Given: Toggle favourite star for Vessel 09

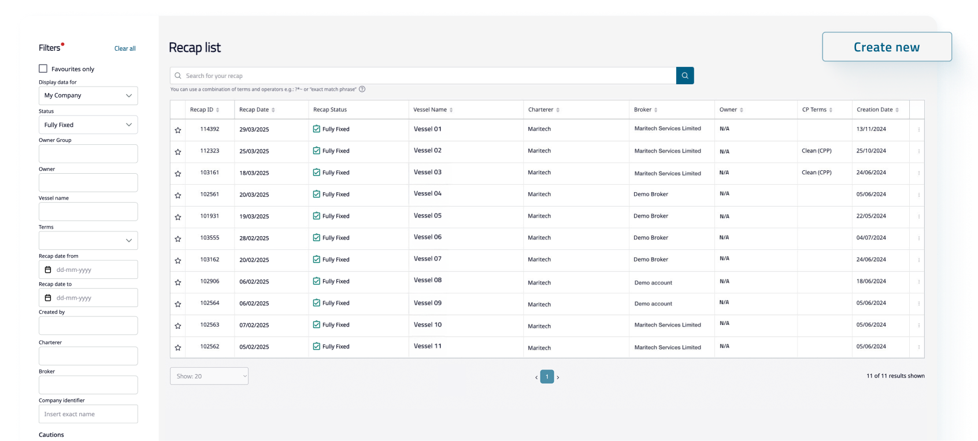Looking at the screenshot, I should click(178, 304).
